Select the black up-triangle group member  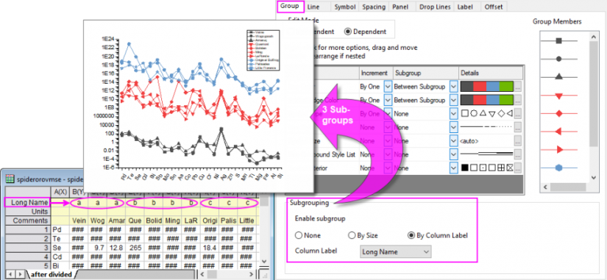(x=558, y=77)
